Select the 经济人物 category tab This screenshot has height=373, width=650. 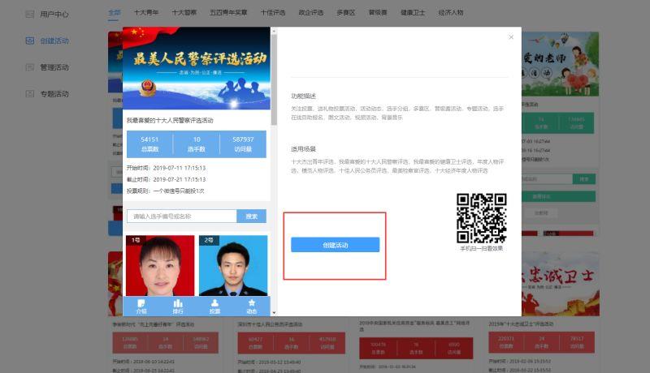tap(450, 13)
